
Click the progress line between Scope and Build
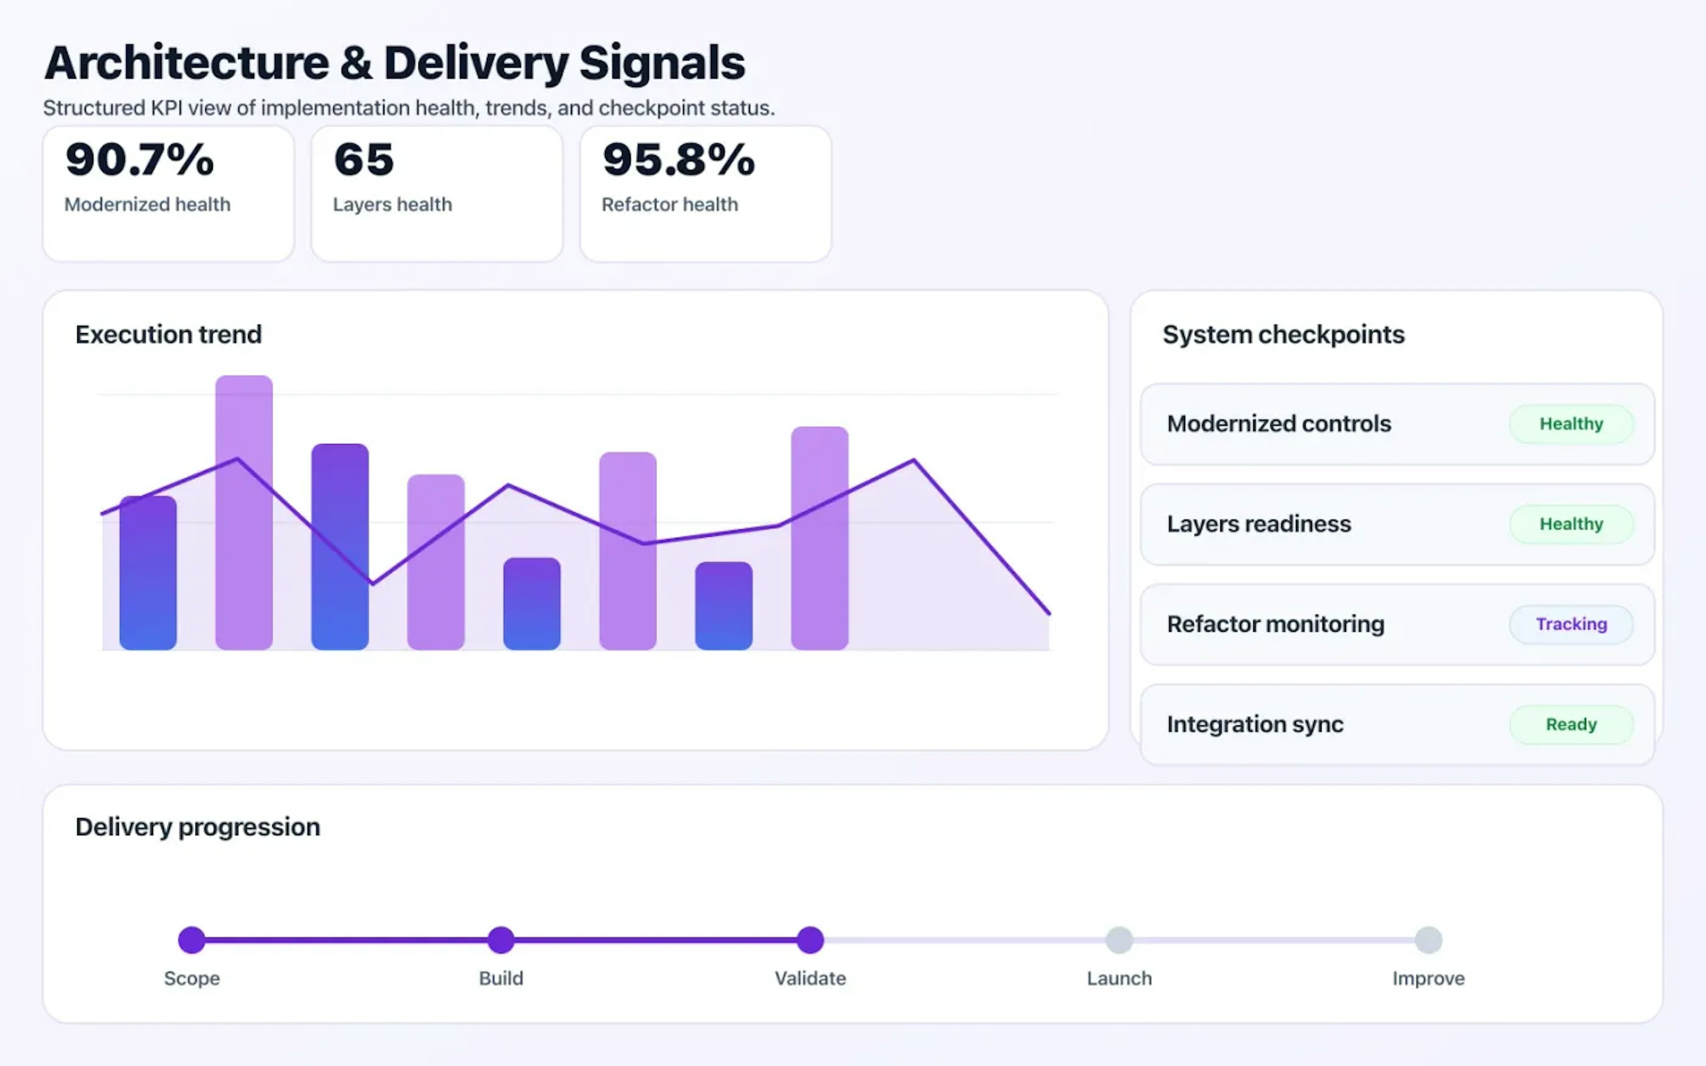[346, 939]
